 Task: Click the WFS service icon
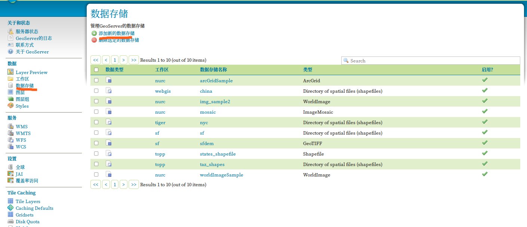tap(10, 140)
